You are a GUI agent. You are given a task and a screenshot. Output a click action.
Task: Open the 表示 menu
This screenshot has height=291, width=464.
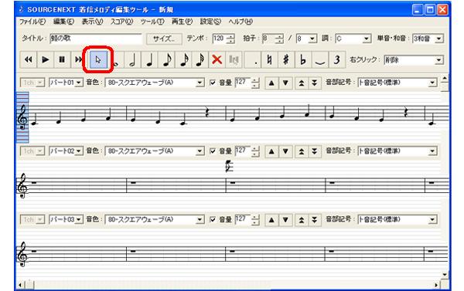pyautogui.click(x=92, y=22)
